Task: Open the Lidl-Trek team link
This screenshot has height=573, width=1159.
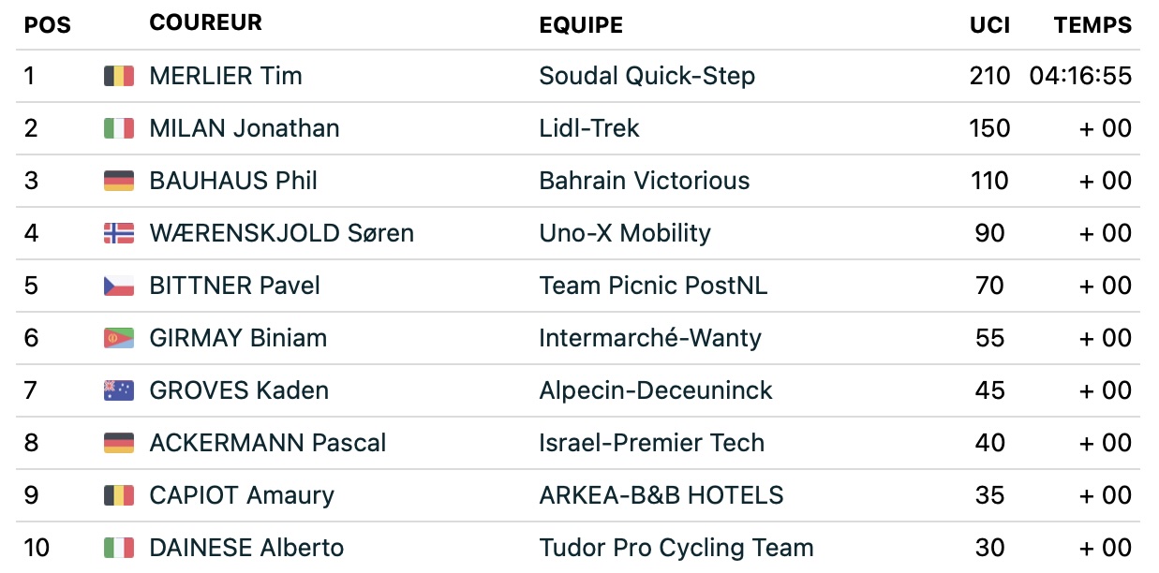Action: (589, 128)
